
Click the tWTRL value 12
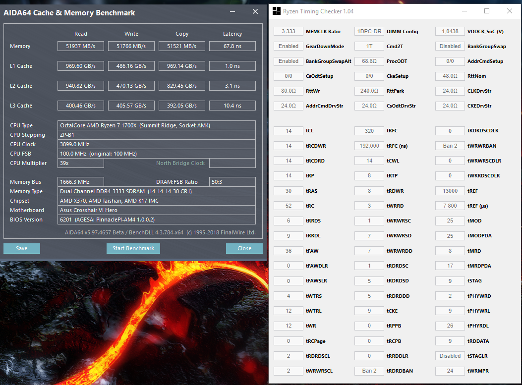tap(289, 311)
